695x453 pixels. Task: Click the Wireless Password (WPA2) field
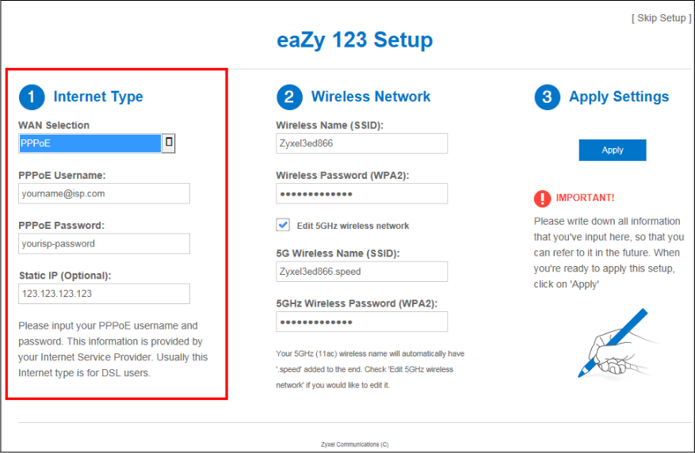click(361, 194)
